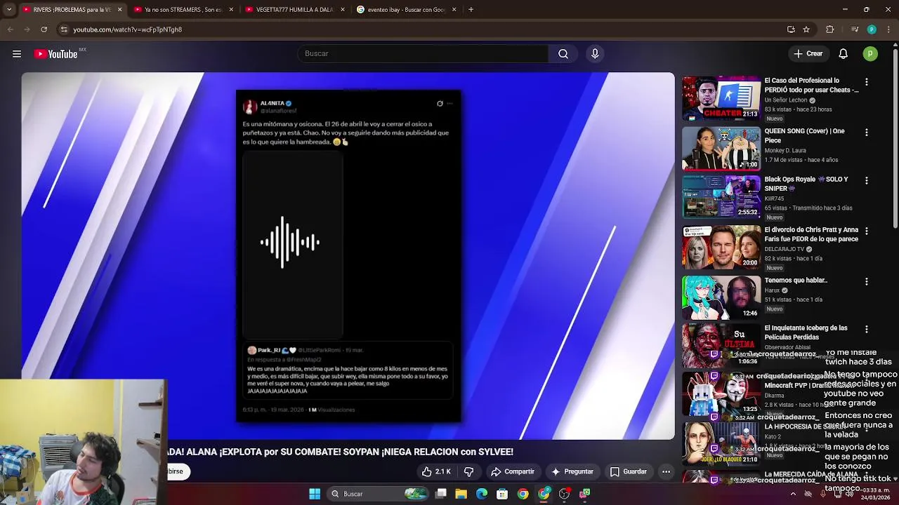Open the YouTube hamburger guide menu
The image size is (899, 505).
[17, 54]
